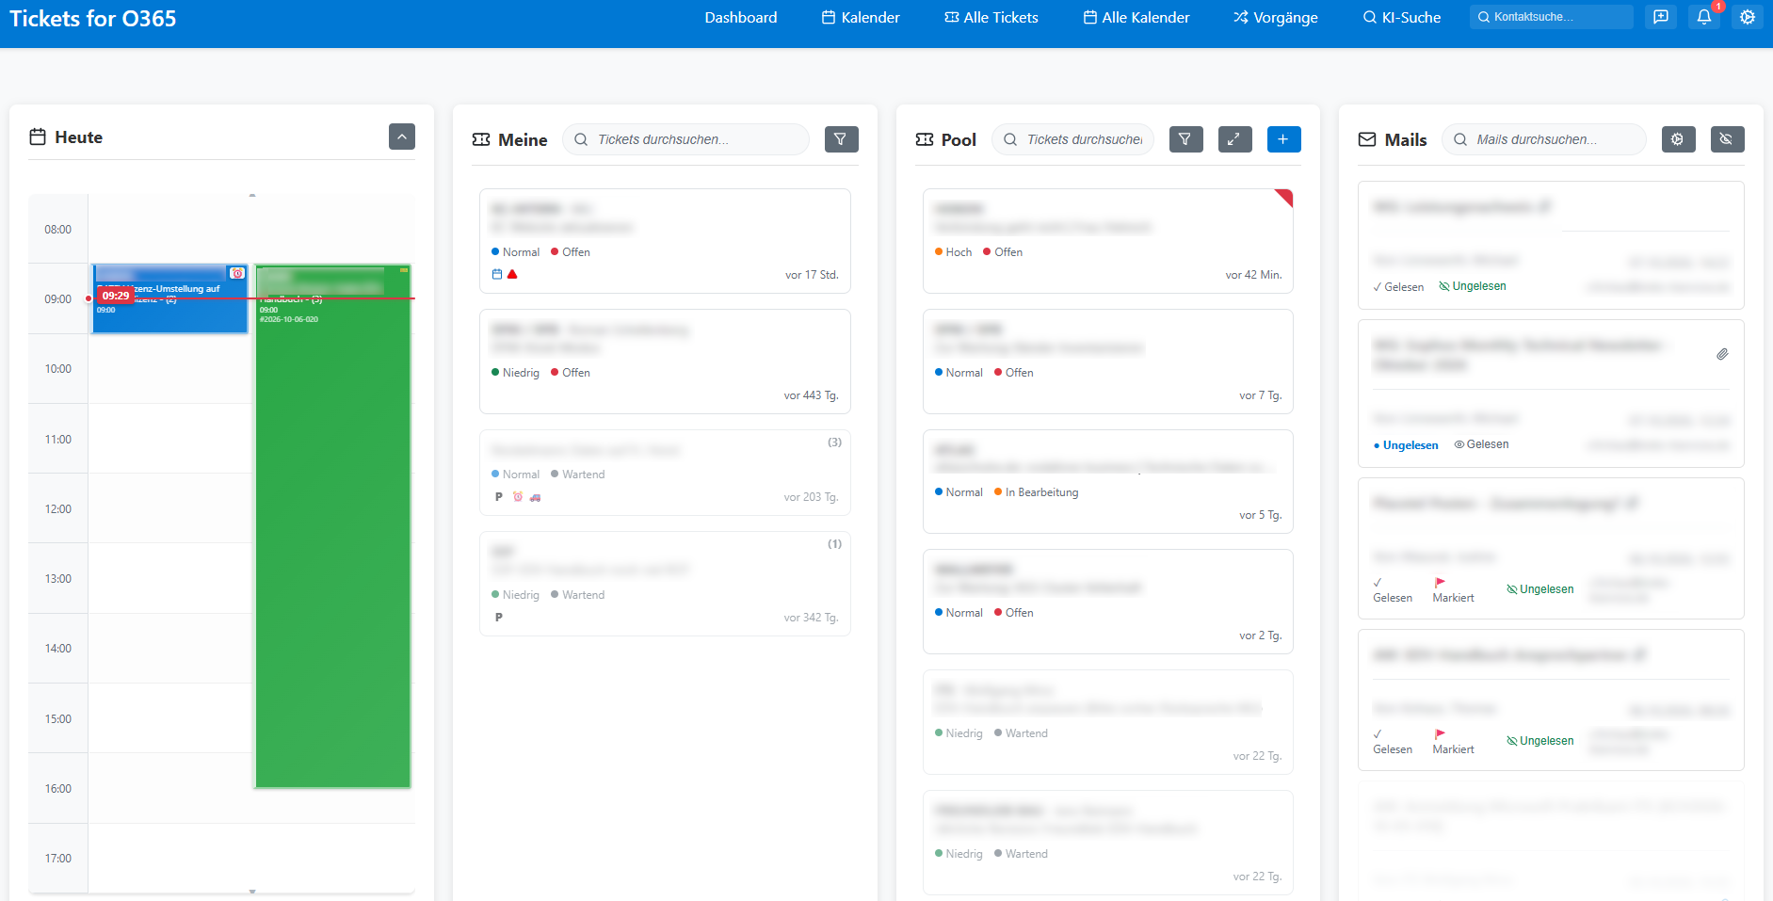Open the Kalender view
Image resolution: width=1773 pixels, height=901 pixels.
pyautogui.click(x=861, y=17)
